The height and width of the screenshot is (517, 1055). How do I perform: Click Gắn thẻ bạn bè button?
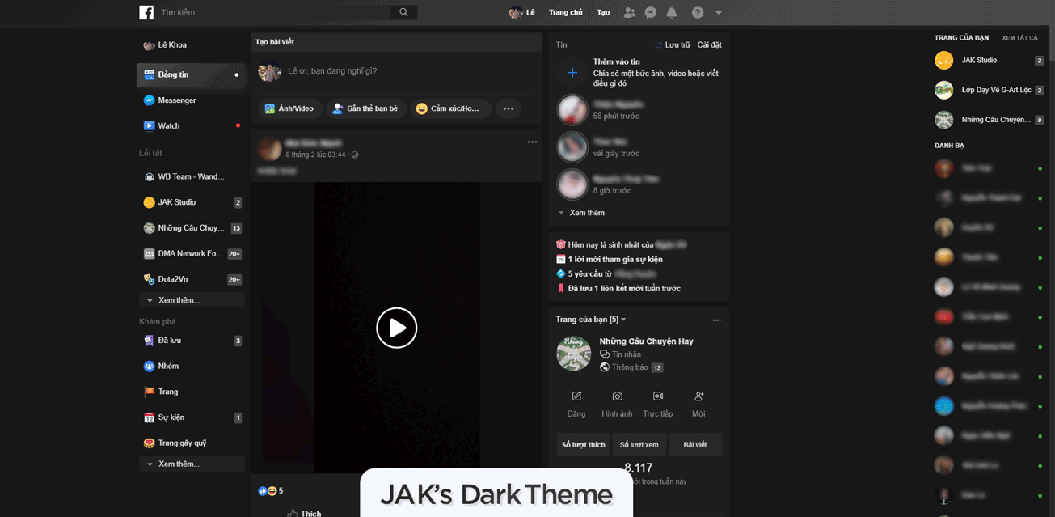(366, 108)
